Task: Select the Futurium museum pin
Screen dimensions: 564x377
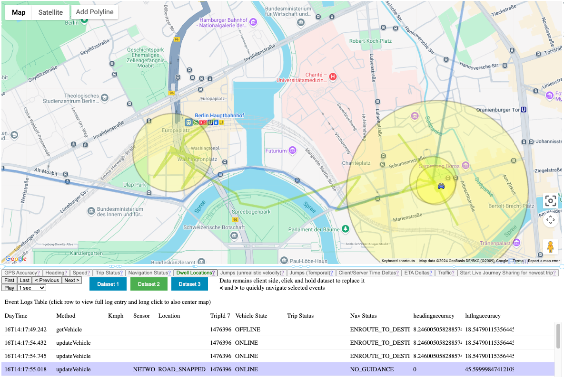Action: coord(293,151)
